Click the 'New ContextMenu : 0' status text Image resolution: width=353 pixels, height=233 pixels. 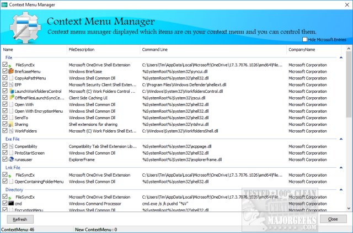96,230
